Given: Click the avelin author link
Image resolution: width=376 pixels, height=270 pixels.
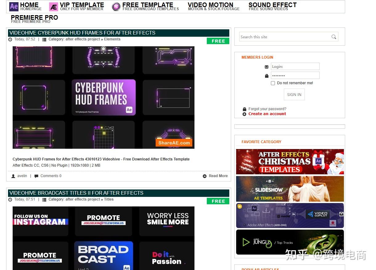Looking at the screenshot, I should point(22,176).
